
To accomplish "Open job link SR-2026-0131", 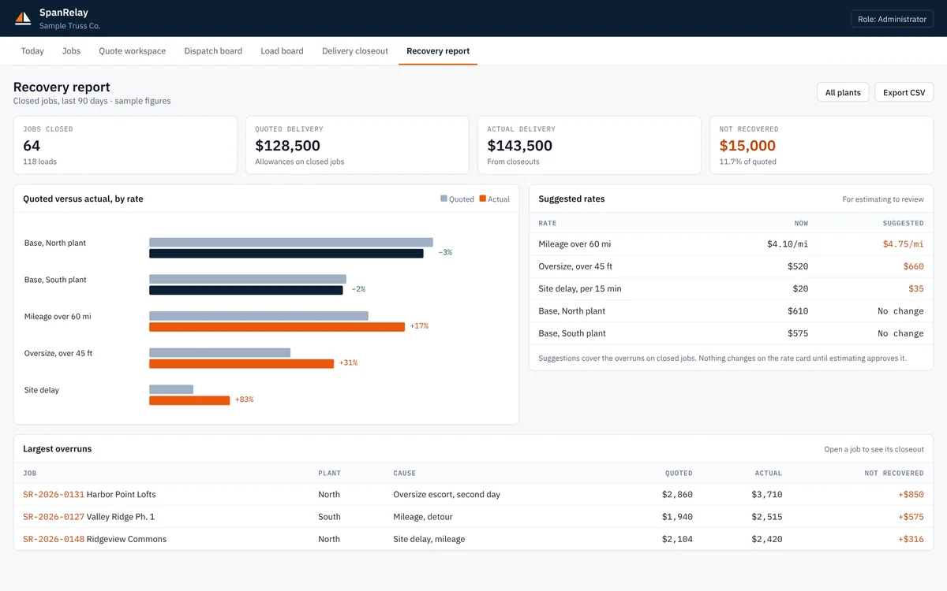I will pyautogui.click(x=54, y=495).
